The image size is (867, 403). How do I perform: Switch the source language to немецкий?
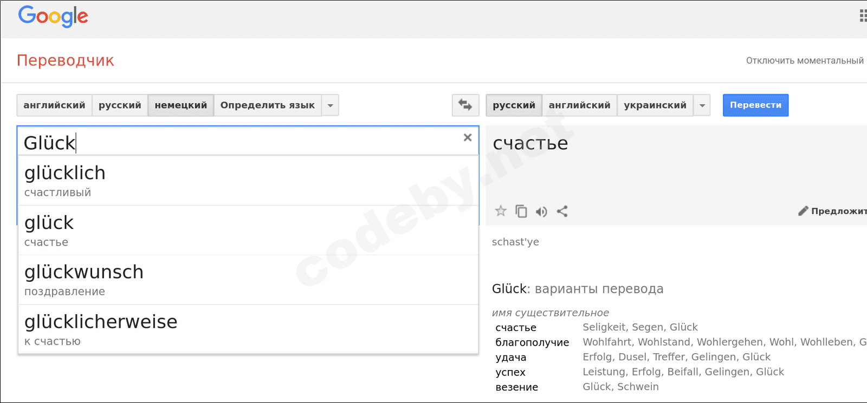[x=181, y=105]
